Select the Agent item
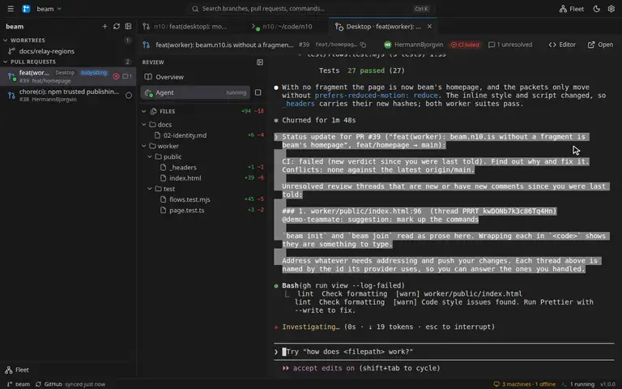The height and width of the screenshot is (389, 622). tap(195, 92)
